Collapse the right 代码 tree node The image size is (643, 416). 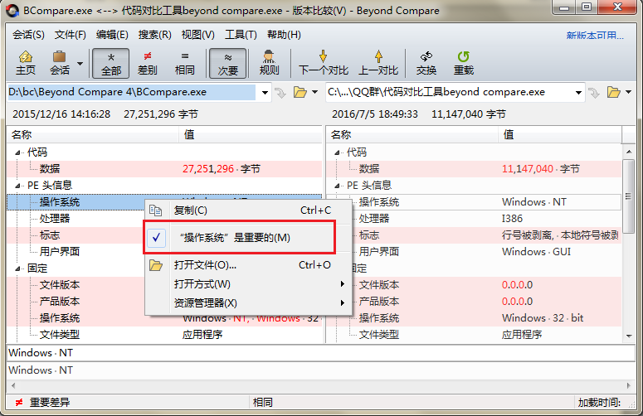(x=337, y=152)
